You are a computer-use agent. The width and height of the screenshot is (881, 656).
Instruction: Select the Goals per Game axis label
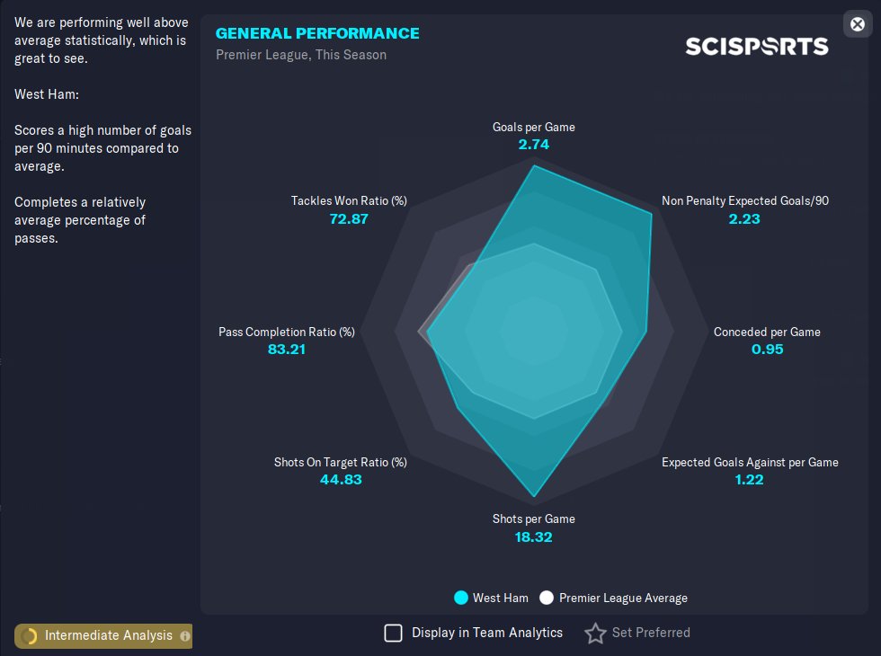coord(533,127)
